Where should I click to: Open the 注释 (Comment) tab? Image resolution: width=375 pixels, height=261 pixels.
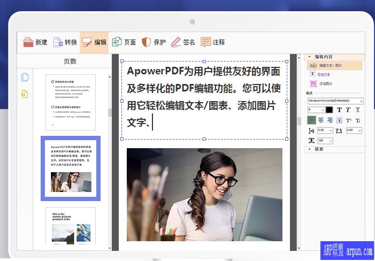coord(212,42)
